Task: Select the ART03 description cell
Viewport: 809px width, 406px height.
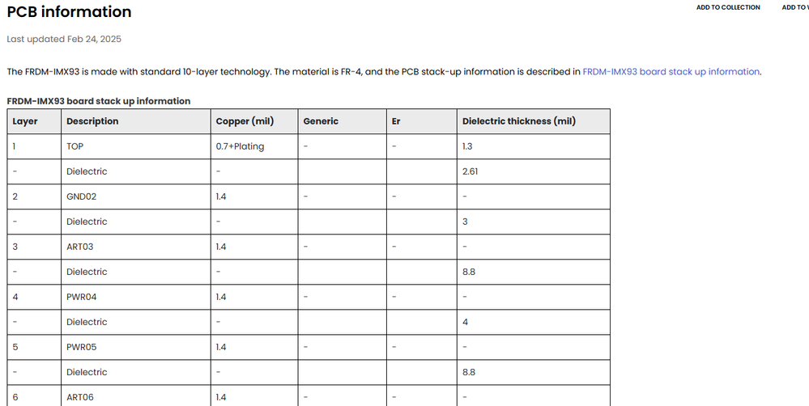Action: 136,247
